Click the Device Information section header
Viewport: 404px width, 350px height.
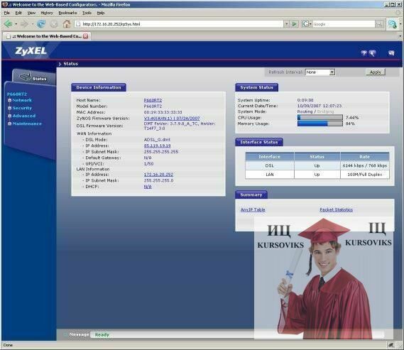(99, 87)
